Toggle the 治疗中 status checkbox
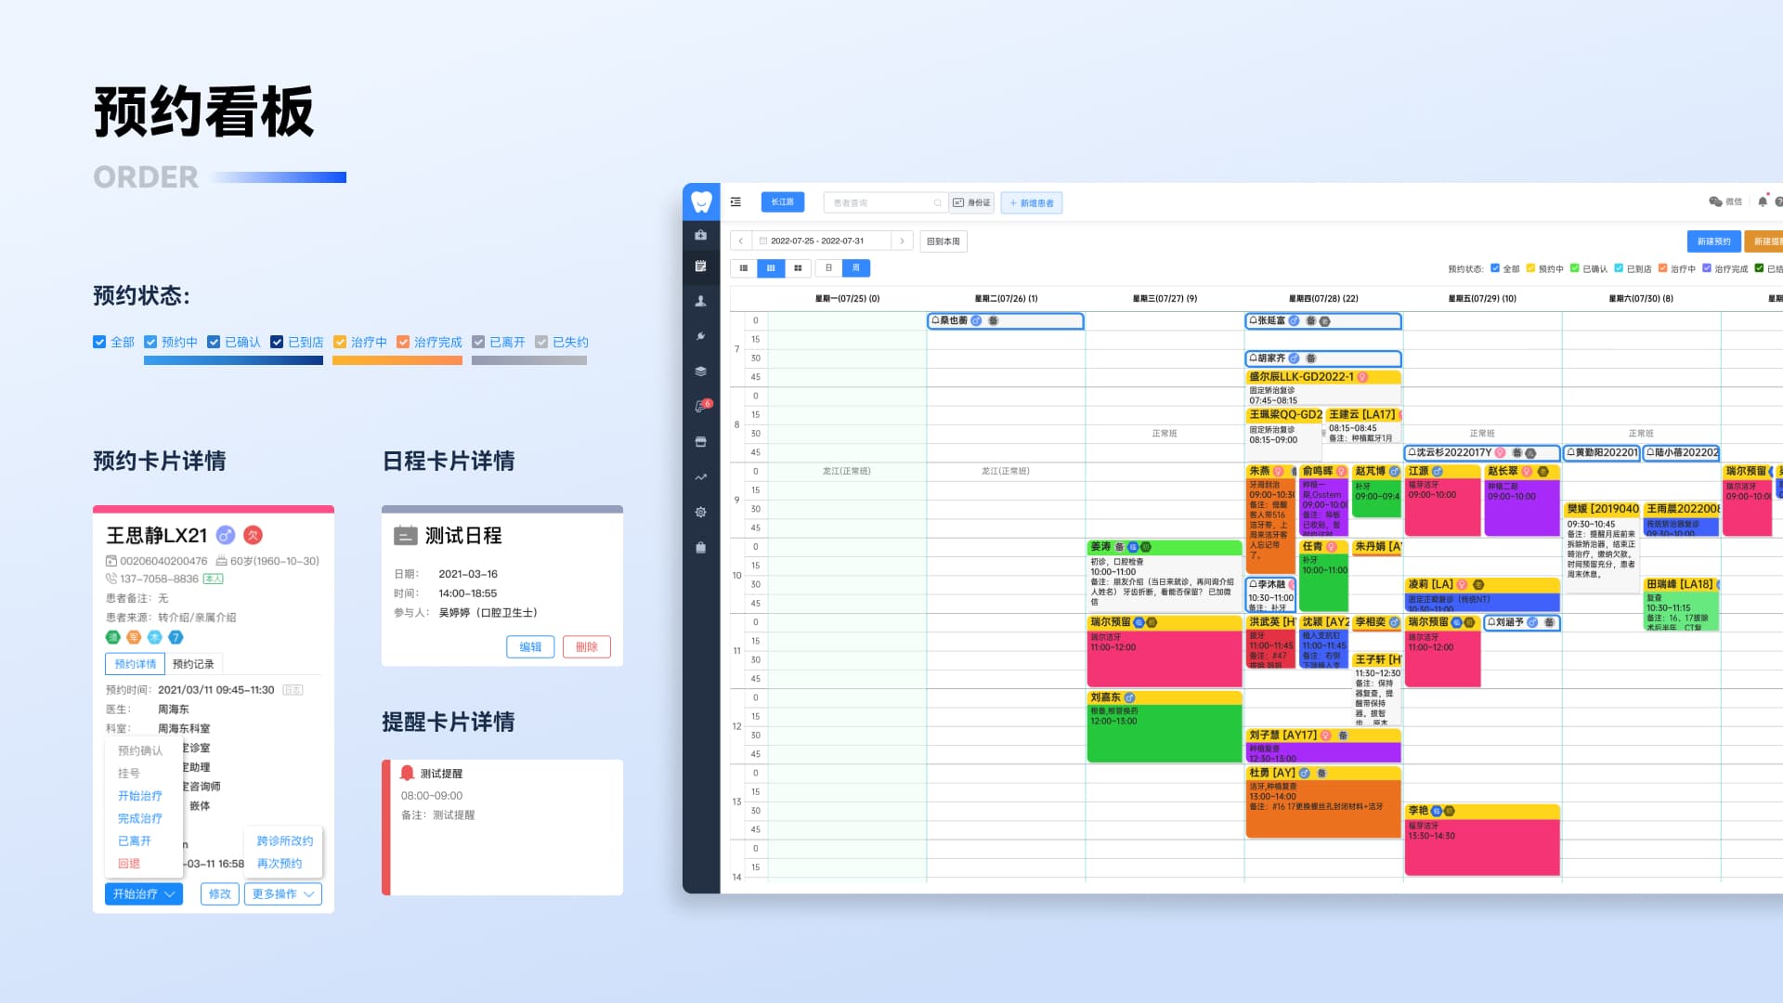The image size is (1783, 1003). coord(340,342)
